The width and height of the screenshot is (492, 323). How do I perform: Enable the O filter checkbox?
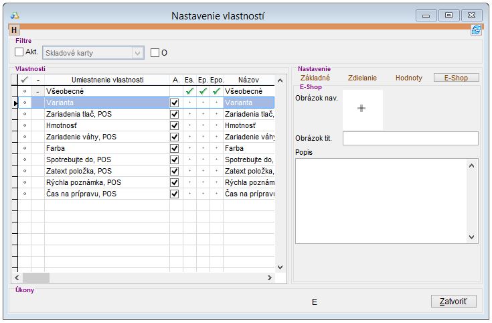point(155,52)
